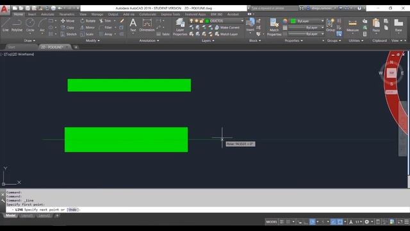Toggle ortho mode in status bar
Image resolution: width=410 pixels, height=231 pixels.
[x=306, y=222]
